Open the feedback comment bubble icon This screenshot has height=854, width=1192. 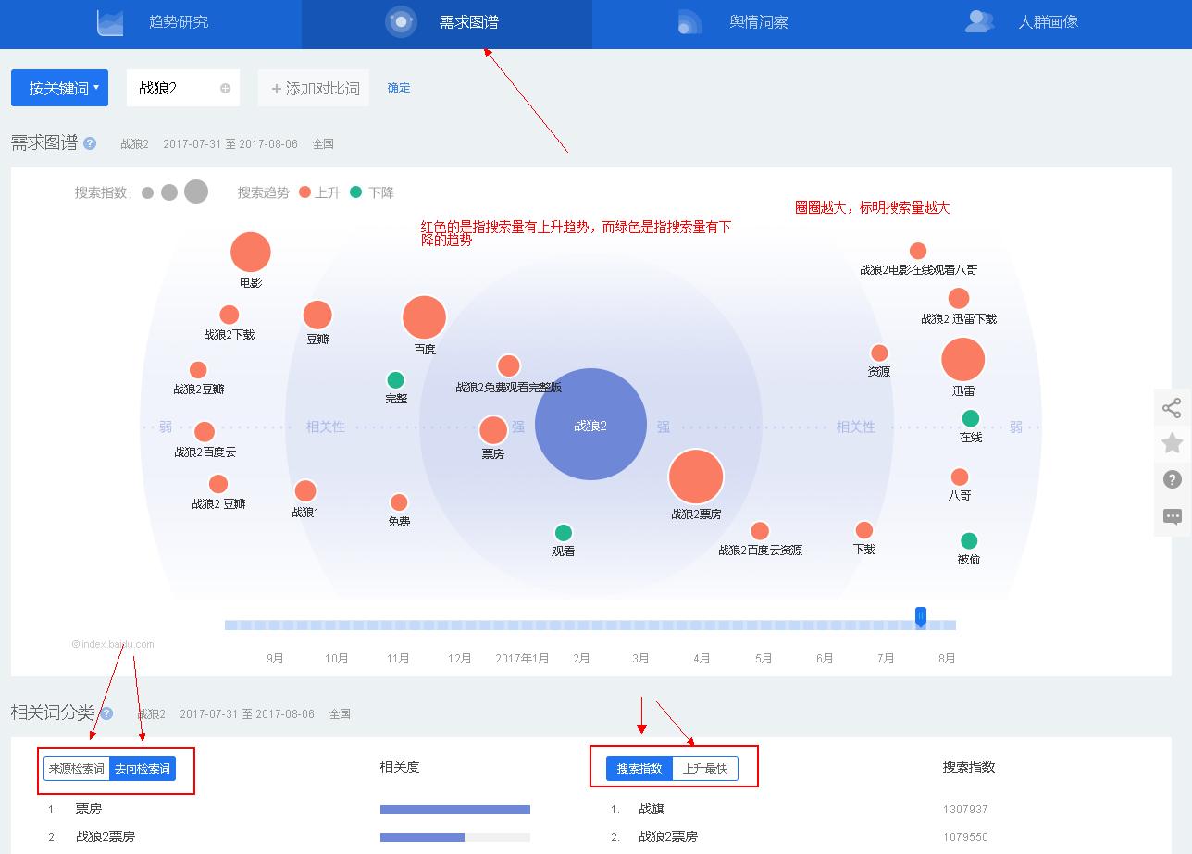[1173, 517]
